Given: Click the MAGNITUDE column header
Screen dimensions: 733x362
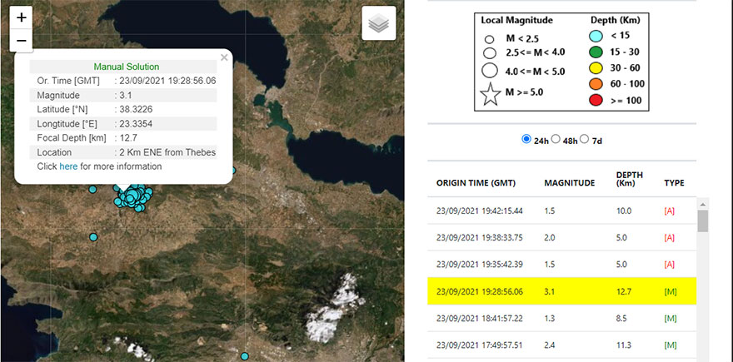Looking at the screenshot, I should pos(569,182).
